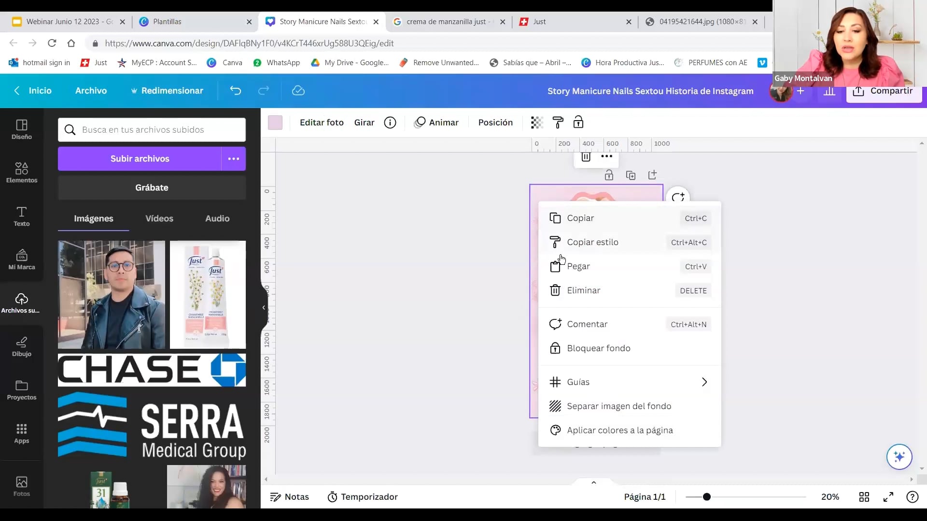
Task: Open the Archivo menu
Action: (91, 91)
